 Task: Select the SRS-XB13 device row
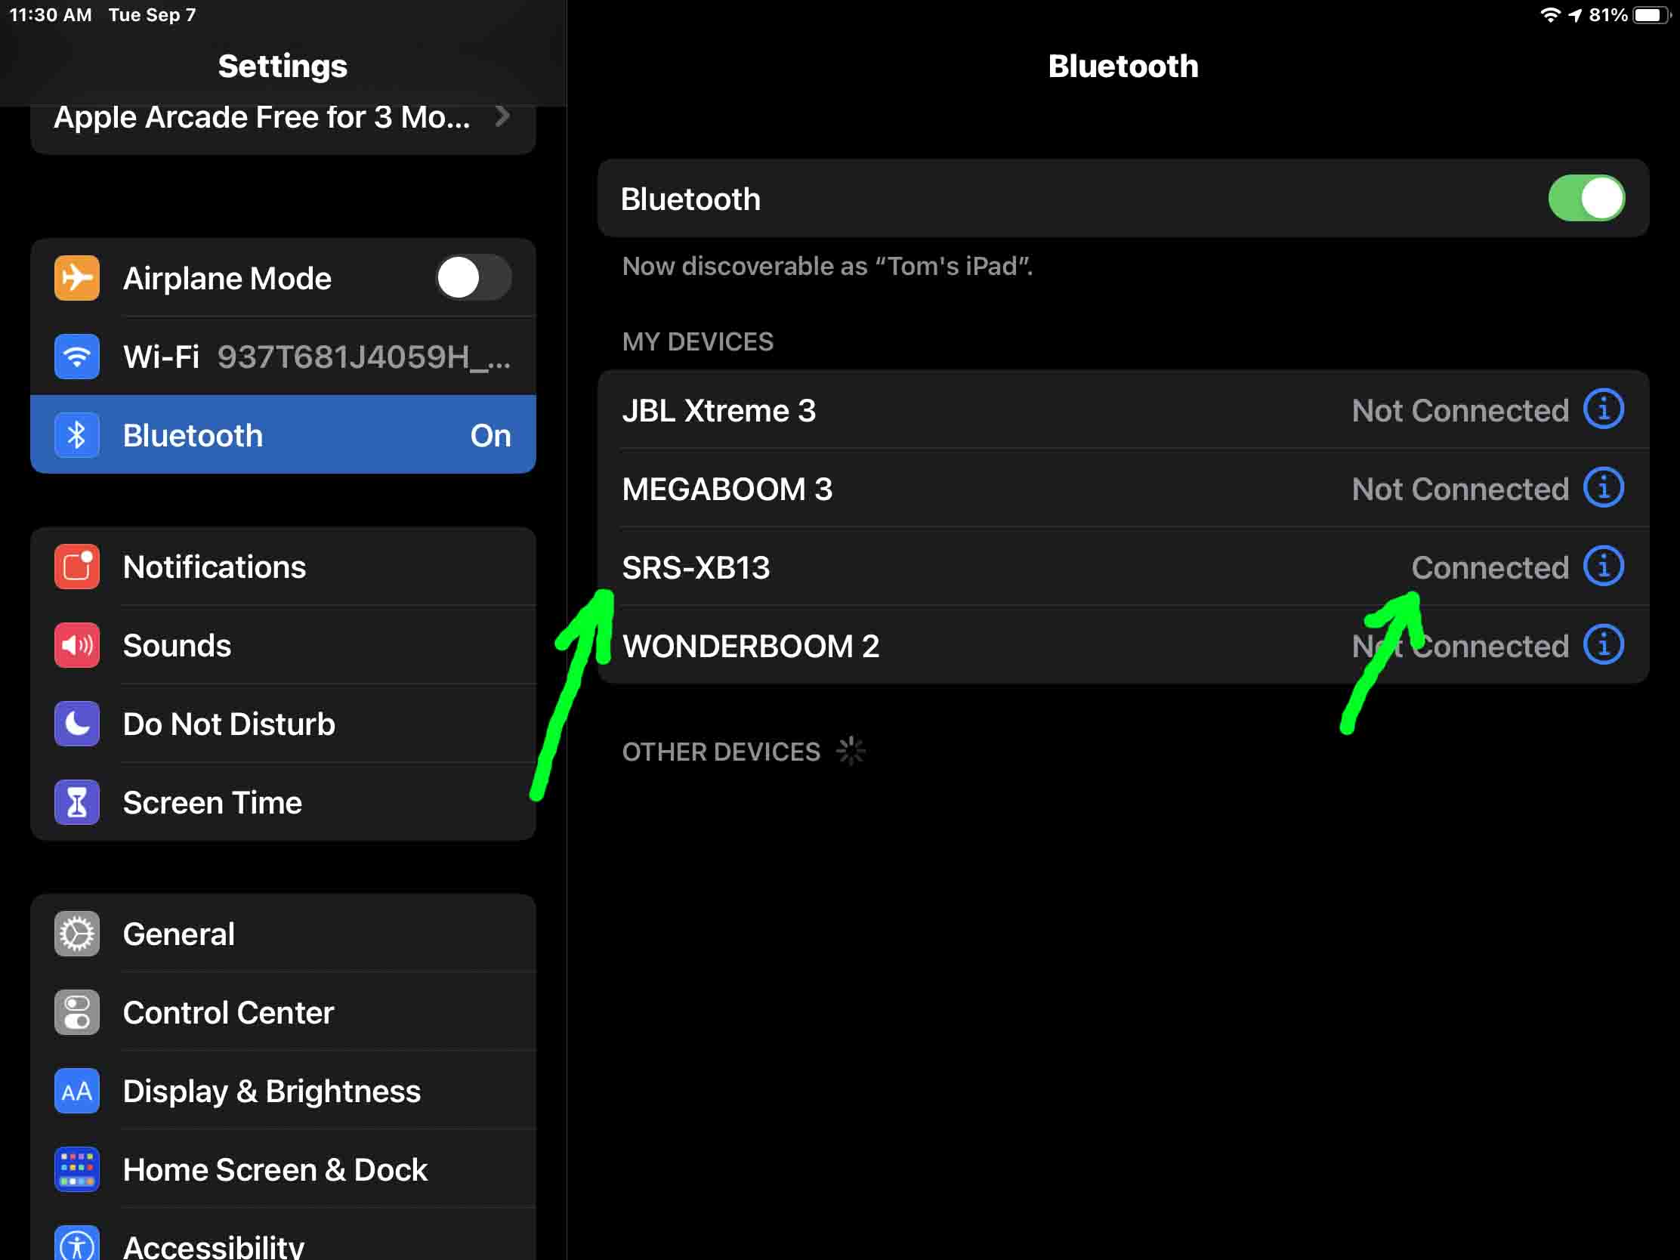pyautogui.click(x=1123, y=567)
